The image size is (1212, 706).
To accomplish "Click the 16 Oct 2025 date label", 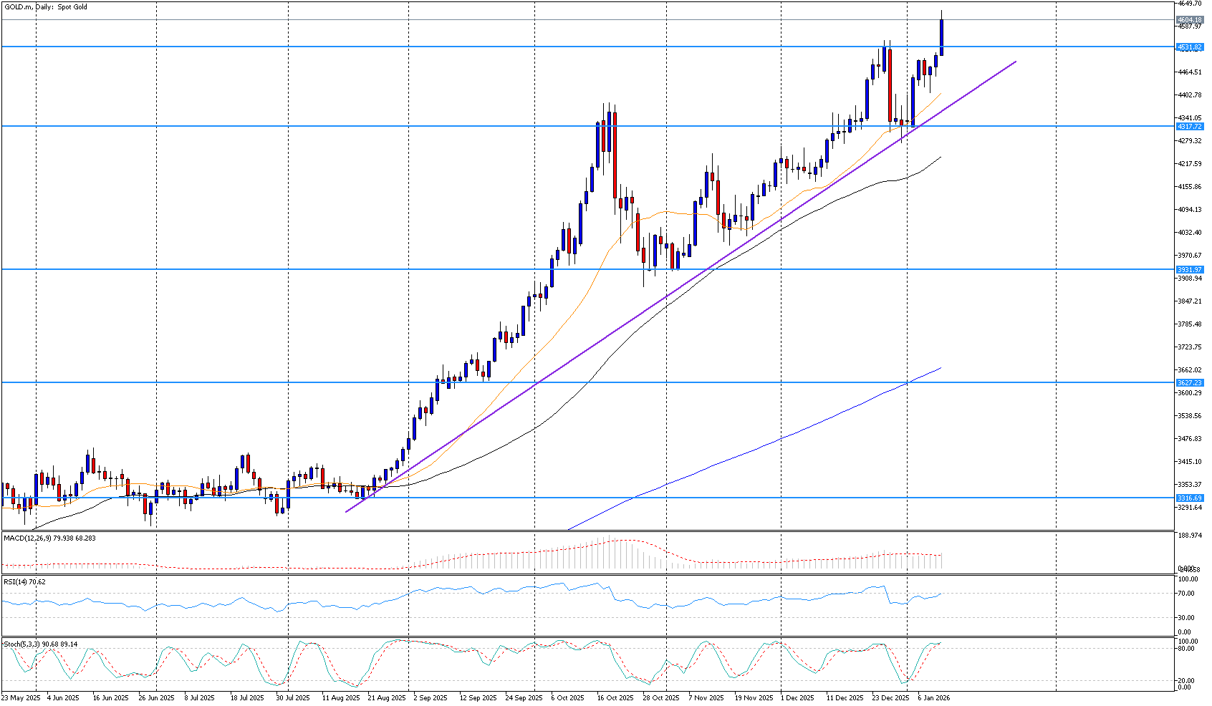I will pos(615,698).
